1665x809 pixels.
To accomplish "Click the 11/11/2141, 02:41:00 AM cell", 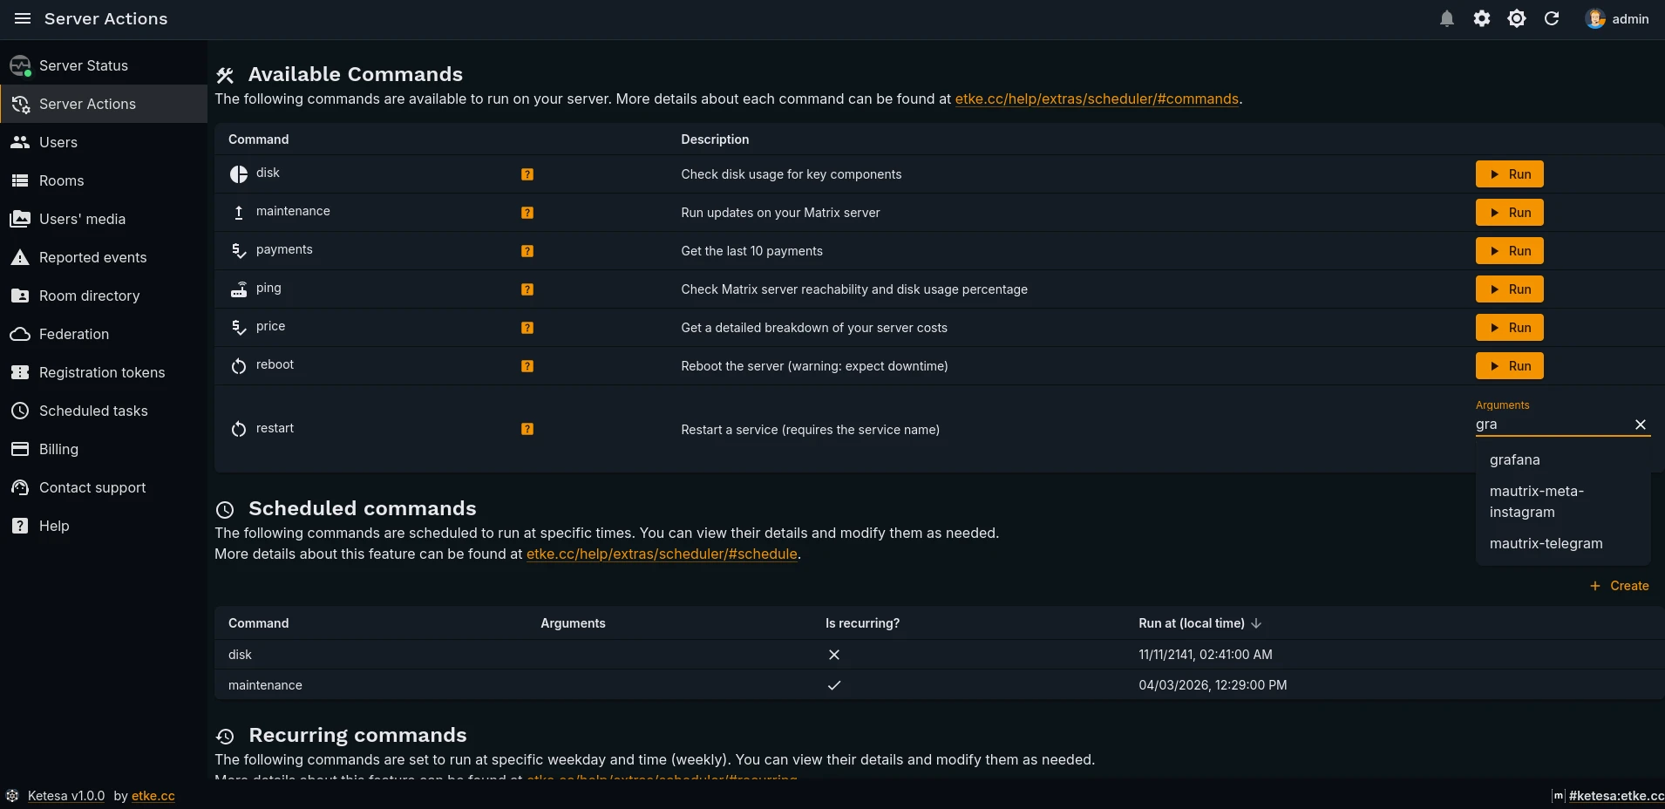I will [1206, 655].
